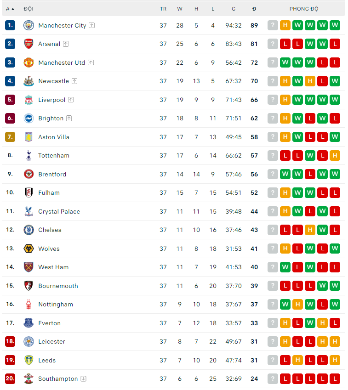This screenshot has height=390, width=348.
Task: Click Manchester City's grey upcoming match badge
Action: click(273, 25)
